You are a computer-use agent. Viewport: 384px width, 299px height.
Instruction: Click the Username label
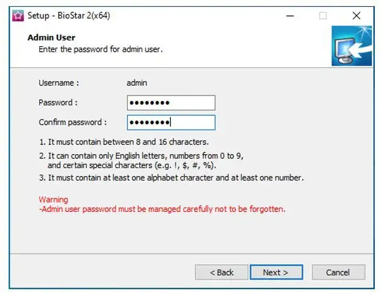(59, 83)
